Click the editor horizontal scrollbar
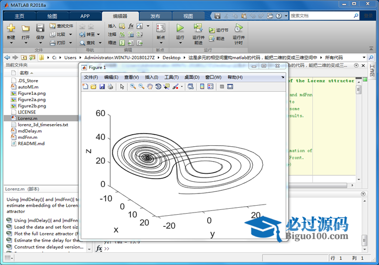 pos(318,185)
